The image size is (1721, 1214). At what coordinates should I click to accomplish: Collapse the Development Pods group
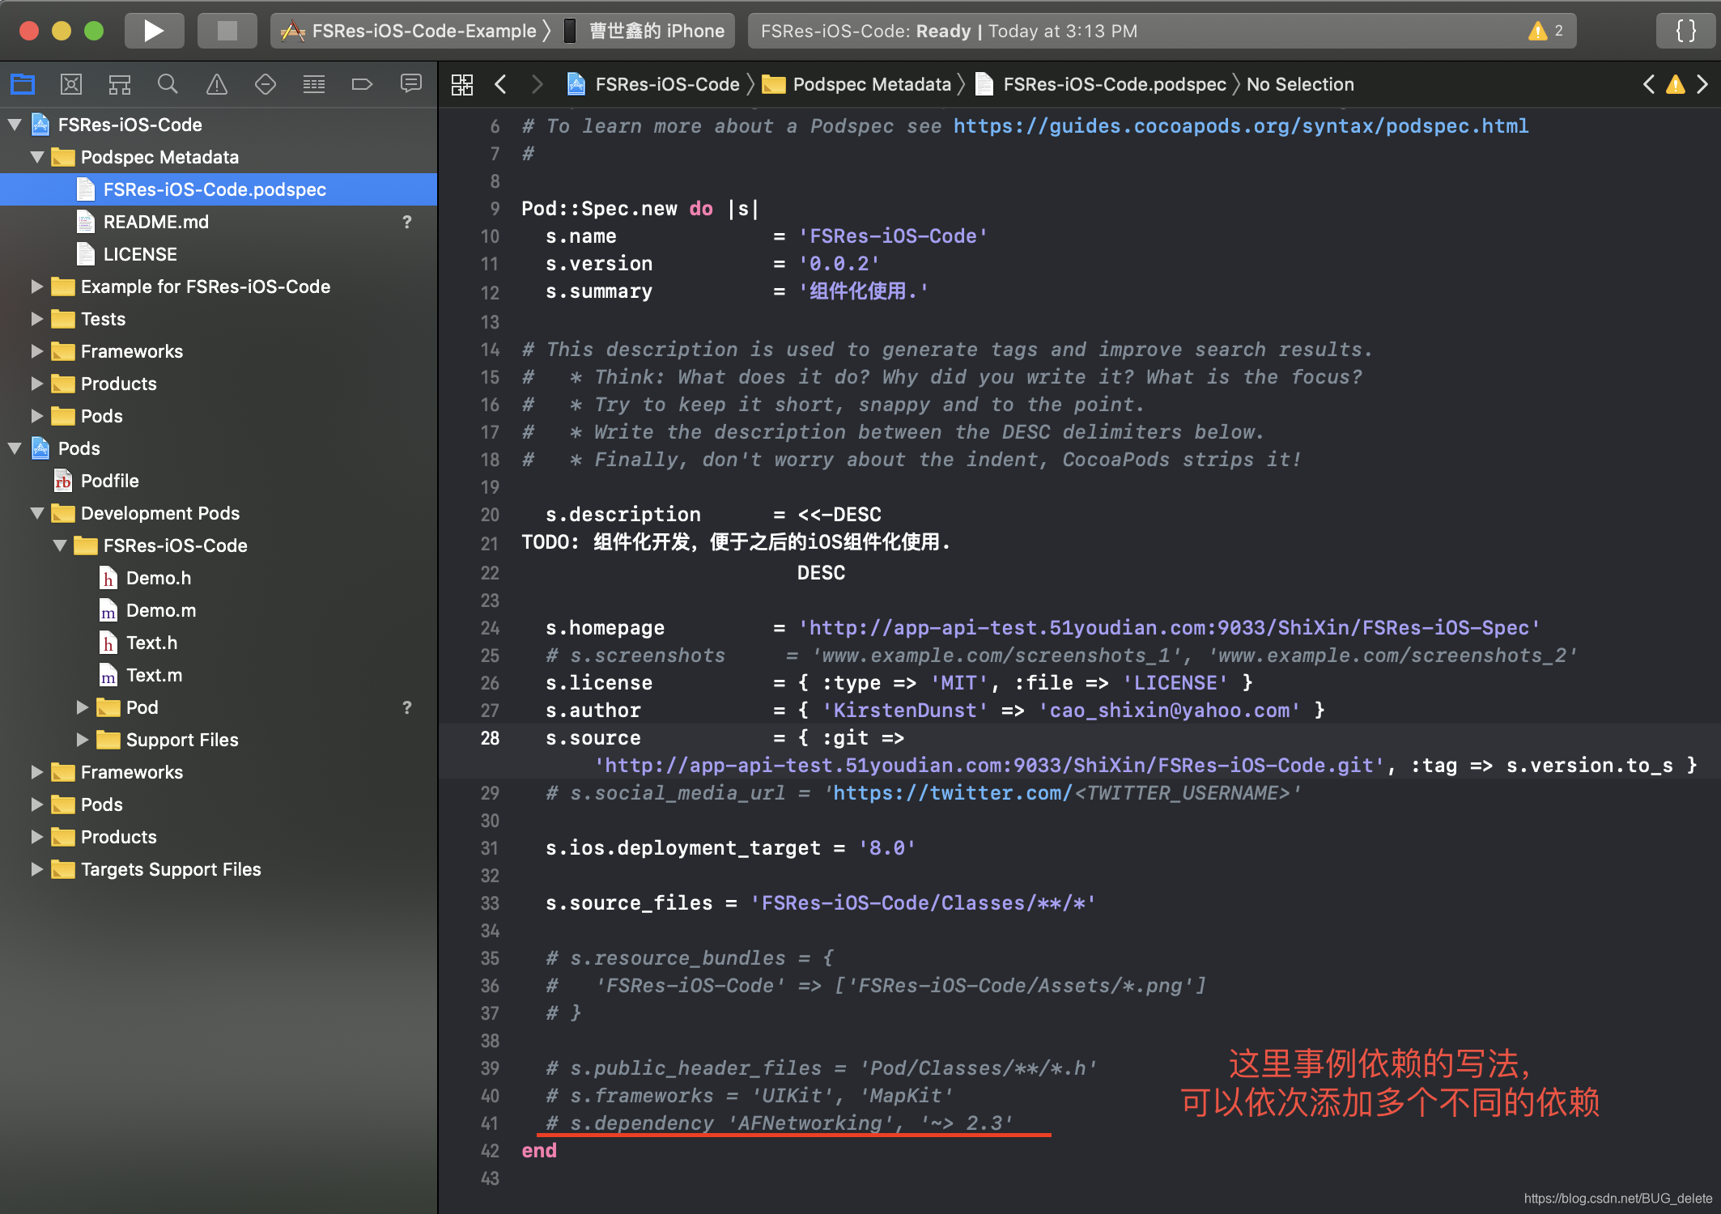[37, 513]
